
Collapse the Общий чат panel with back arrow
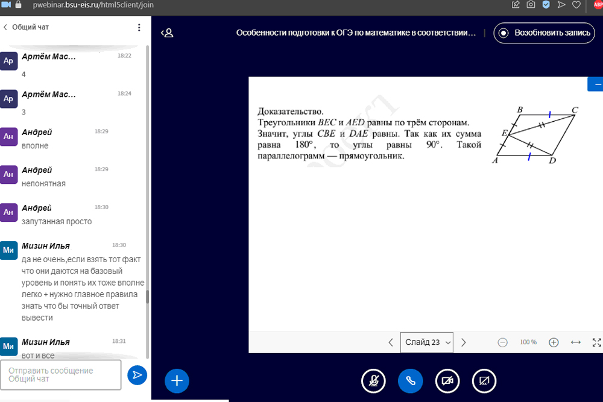pyautogui.click(x=6, y=28)
